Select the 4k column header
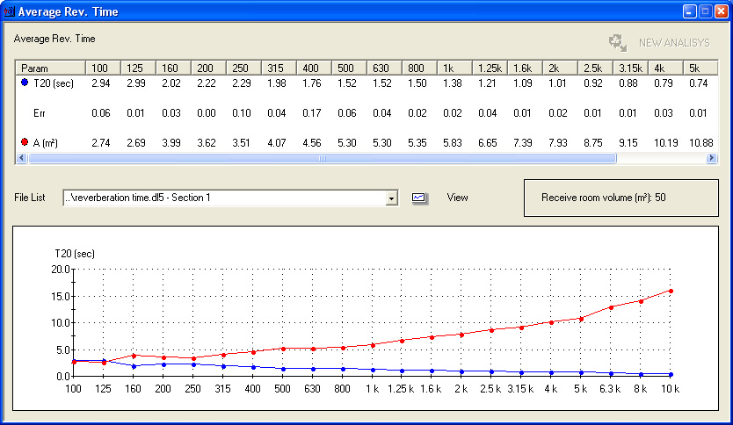 pyautogui.click(x=665, y=68)
